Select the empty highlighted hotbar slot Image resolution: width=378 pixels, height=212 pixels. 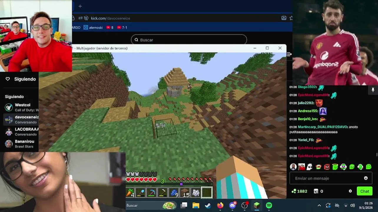207,193
